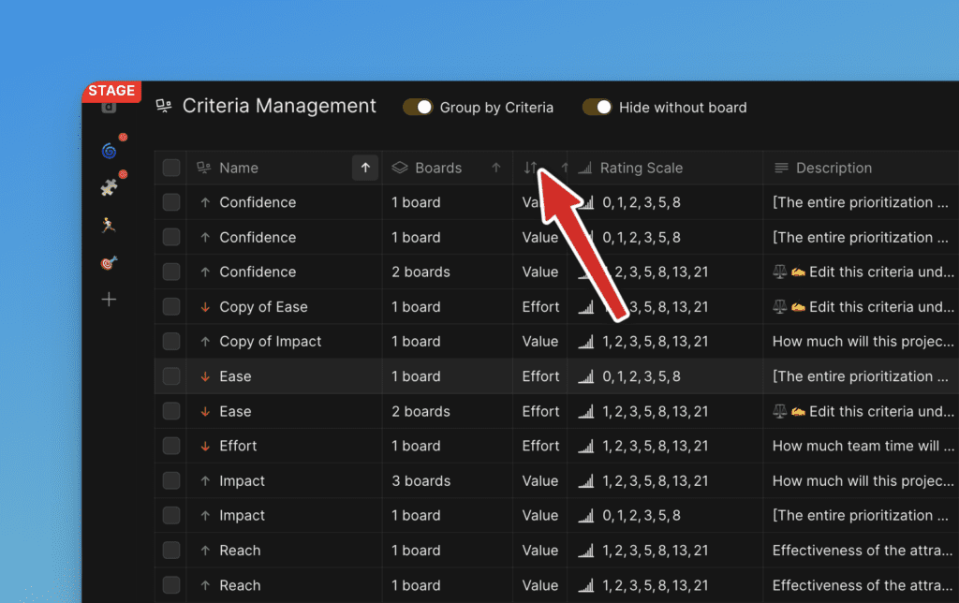Toggle the Group by Criteria switch
The image size is (959, 603).
click(x=418, y=108)
